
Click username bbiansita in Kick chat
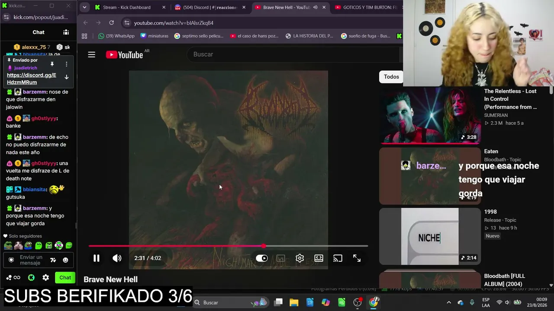pos(34,190)
